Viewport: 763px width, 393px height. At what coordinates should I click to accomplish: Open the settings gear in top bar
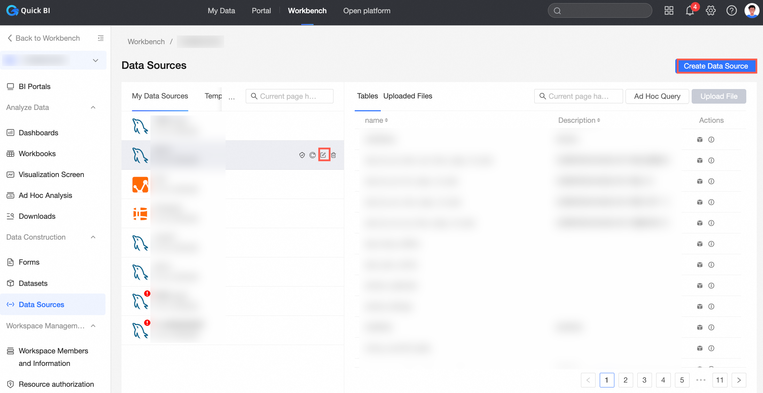pos(710,11)
